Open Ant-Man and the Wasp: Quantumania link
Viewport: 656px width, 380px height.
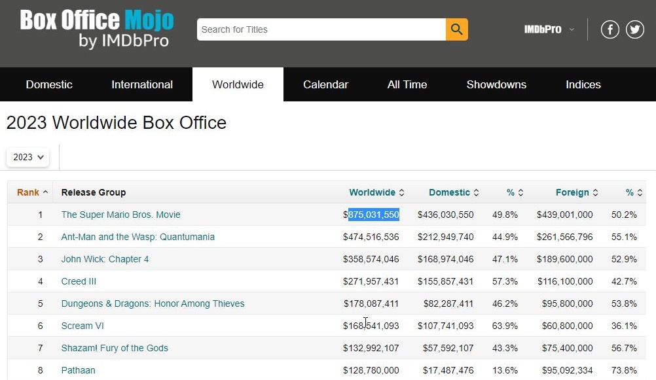tap(138, 237)
